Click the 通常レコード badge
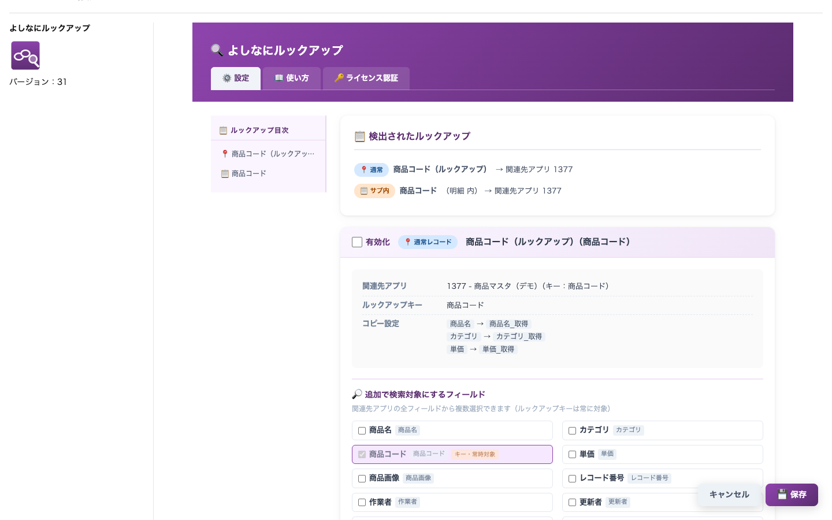Viewport: 832px width, 520px height. click(428, 242)
